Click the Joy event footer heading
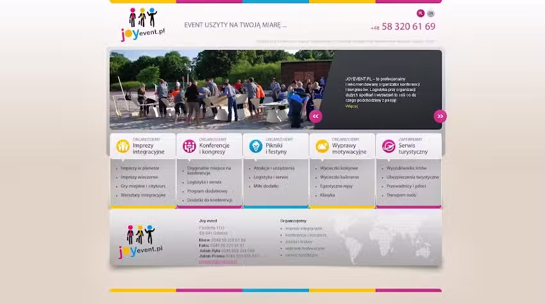This screenshot has height=304, width=545. 208,221
